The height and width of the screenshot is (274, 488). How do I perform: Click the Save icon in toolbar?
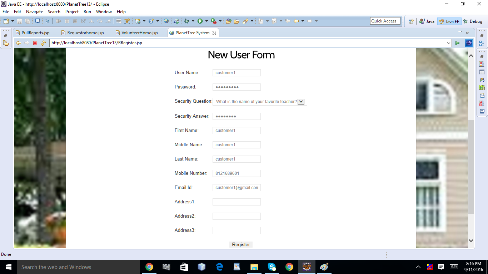tap(19, 21)
